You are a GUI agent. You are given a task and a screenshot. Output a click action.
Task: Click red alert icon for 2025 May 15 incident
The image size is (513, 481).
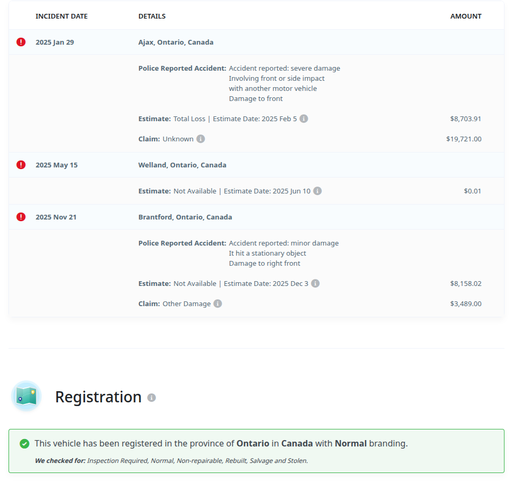21,165
